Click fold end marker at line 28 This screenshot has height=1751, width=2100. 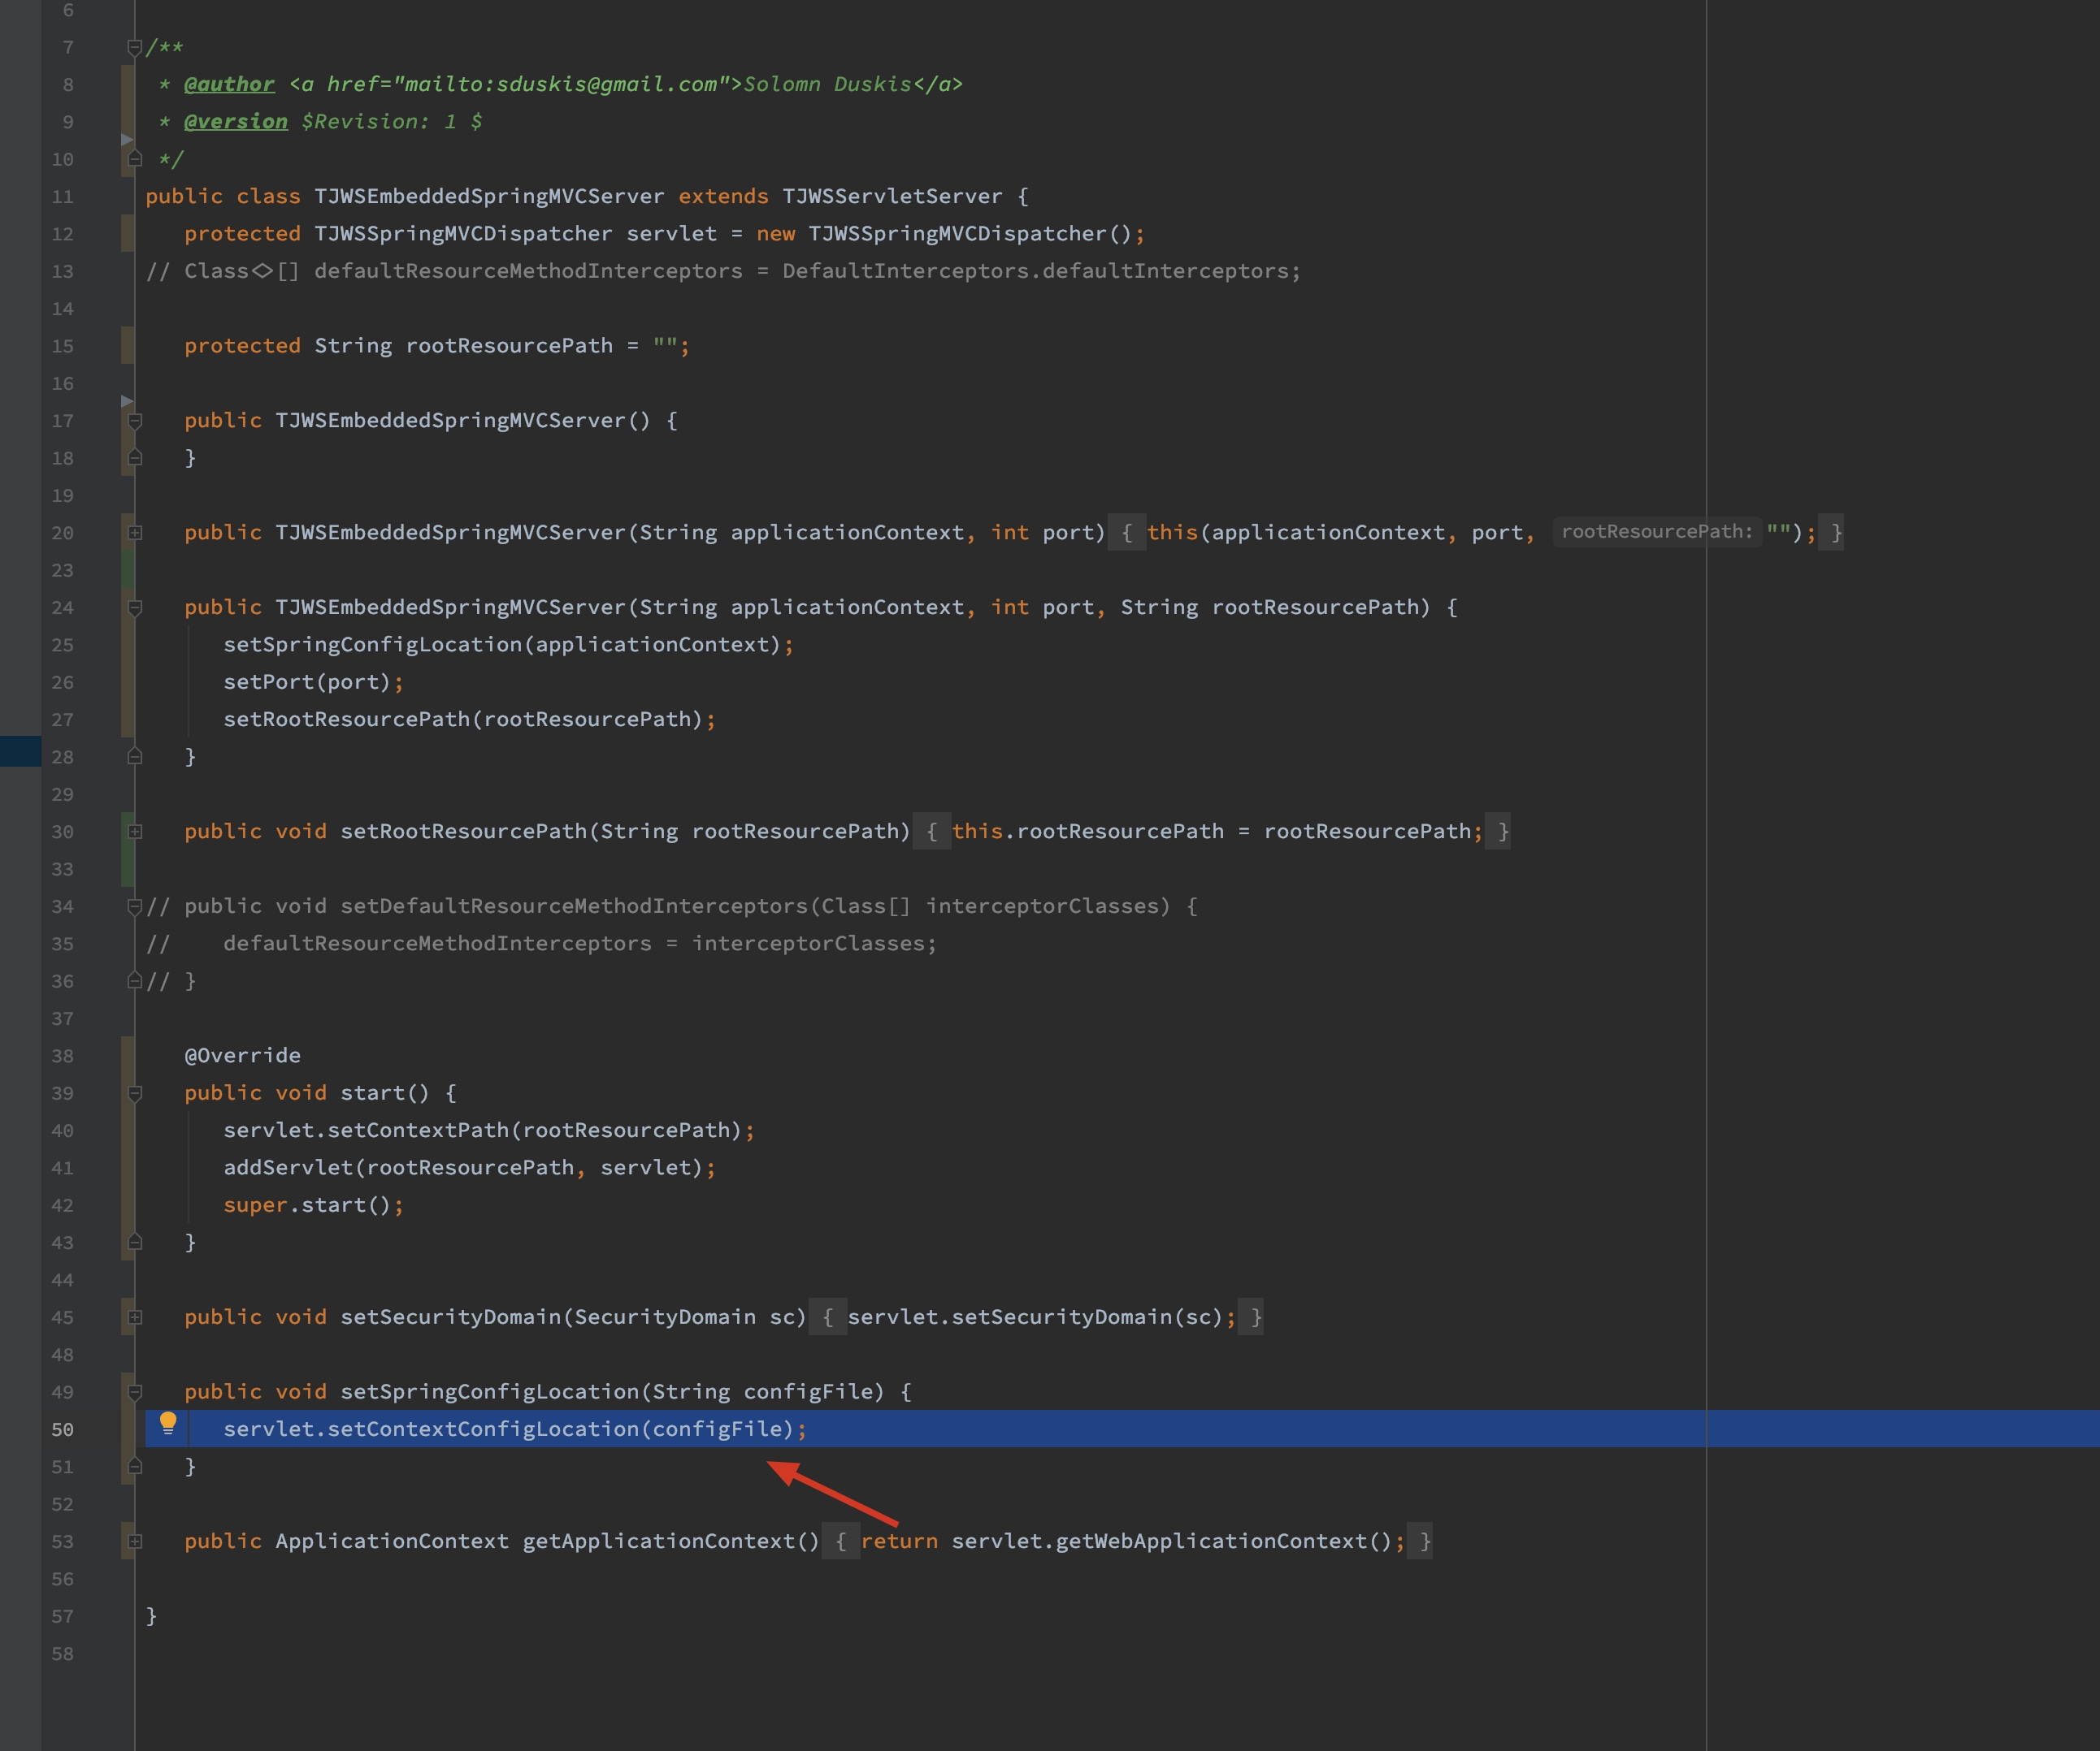pyautogui.click(x=135, y=757)
